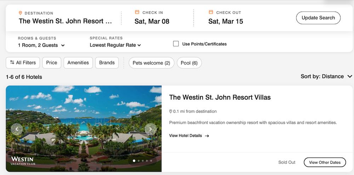Open the Sort by: Distance dropdown
354x175 pixels.
(x=326, y=77)
